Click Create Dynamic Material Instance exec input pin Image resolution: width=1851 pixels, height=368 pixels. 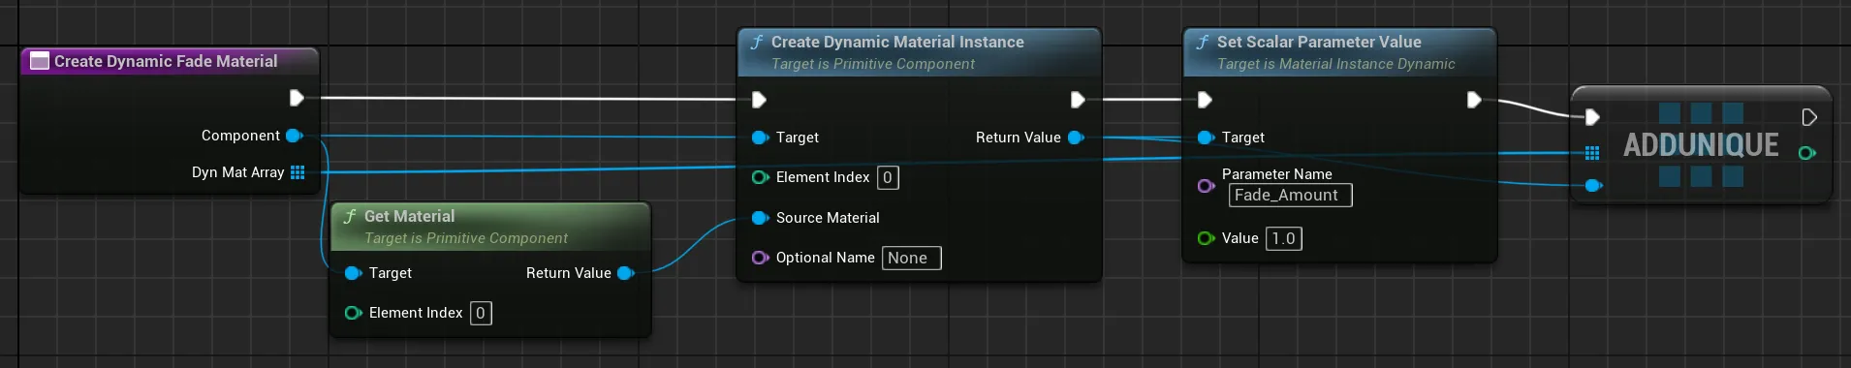pos(759,100)
